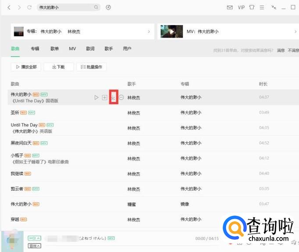299x252 pixels.
Task: Open the mail messages icon
Action: [230, 7]
